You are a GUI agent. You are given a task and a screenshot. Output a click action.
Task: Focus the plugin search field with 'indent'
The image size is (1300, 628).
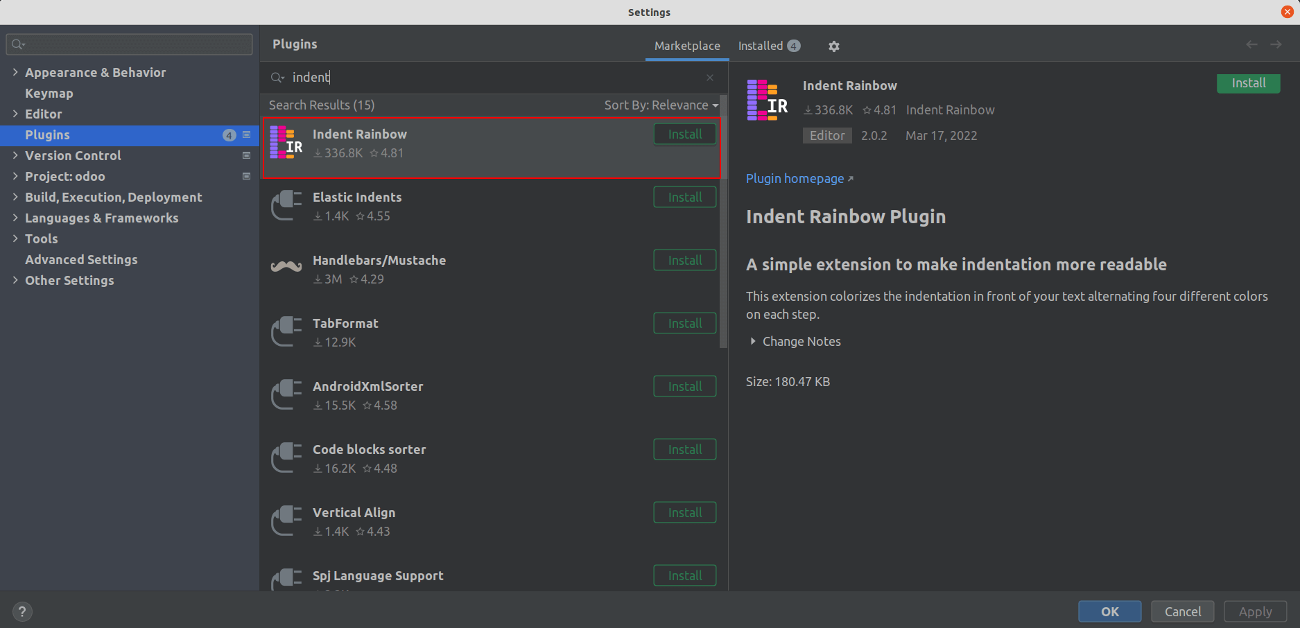click(x=494, y=78)
